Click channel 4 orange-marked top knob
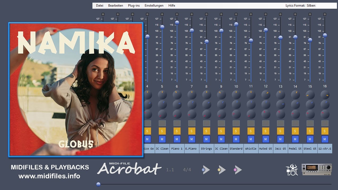338x190 pixels. [x=147, y=95]
